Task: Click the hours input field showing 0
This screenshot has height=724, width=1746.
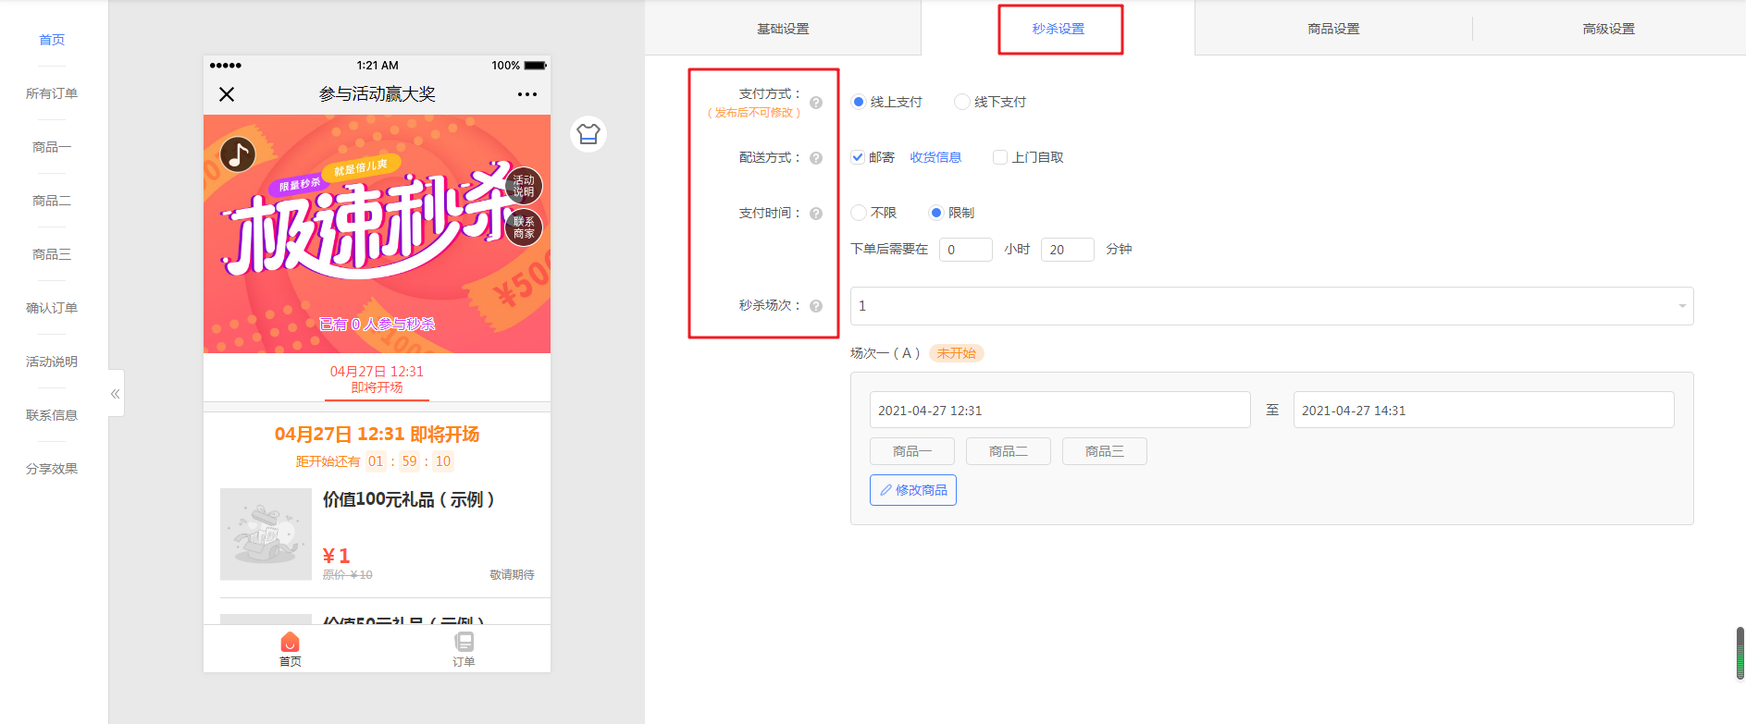Action: pos(966,250)
